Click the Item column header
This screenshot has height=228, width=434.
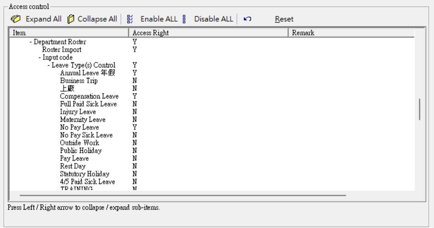point(68,33)
